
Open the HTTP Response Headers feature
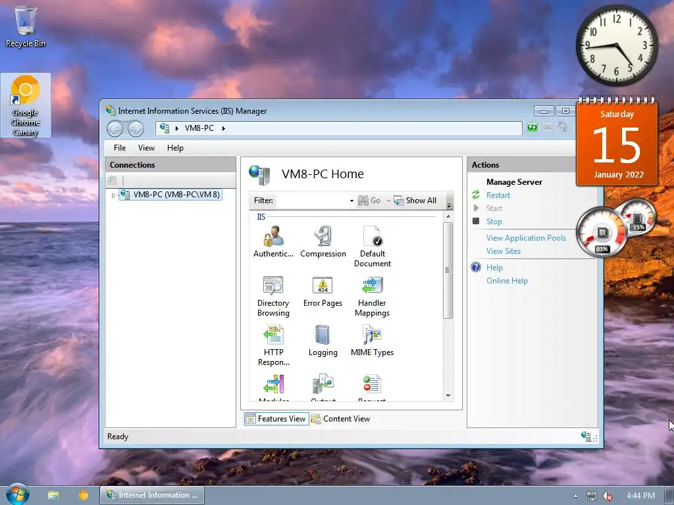(x=273, y=346)
